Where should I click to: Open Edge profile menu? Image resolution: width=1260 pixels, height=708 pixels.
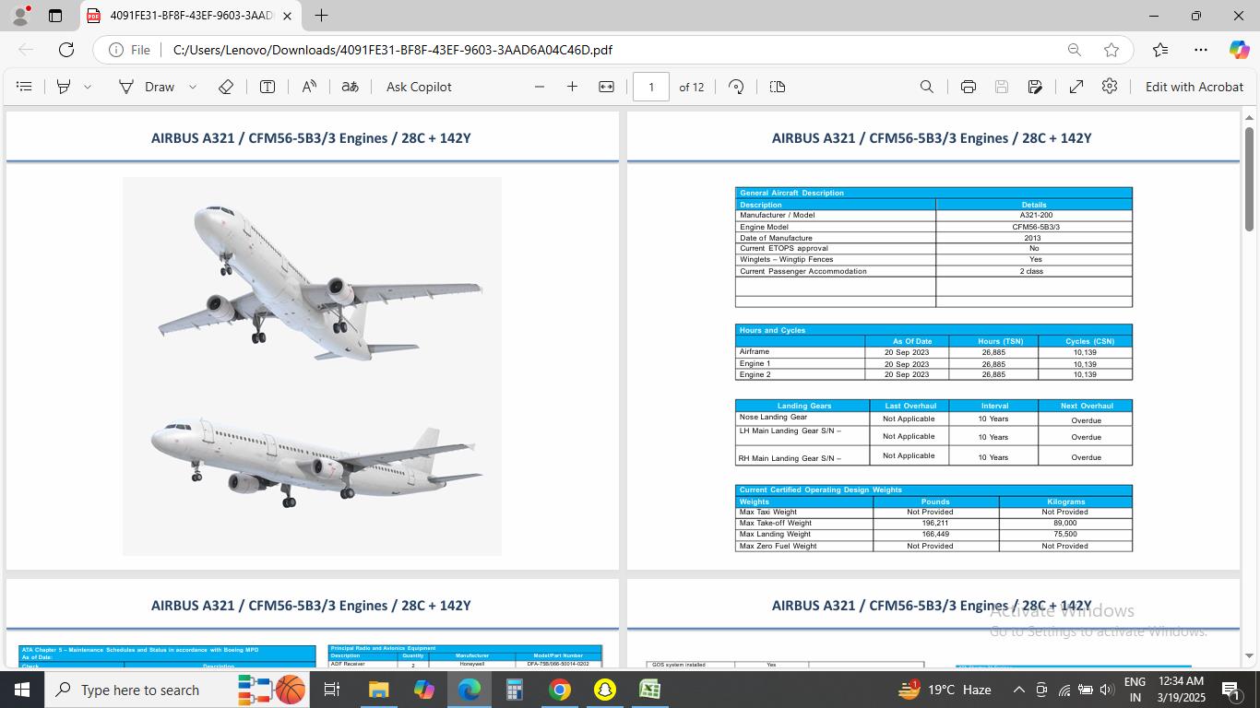[x=20, y=16]
